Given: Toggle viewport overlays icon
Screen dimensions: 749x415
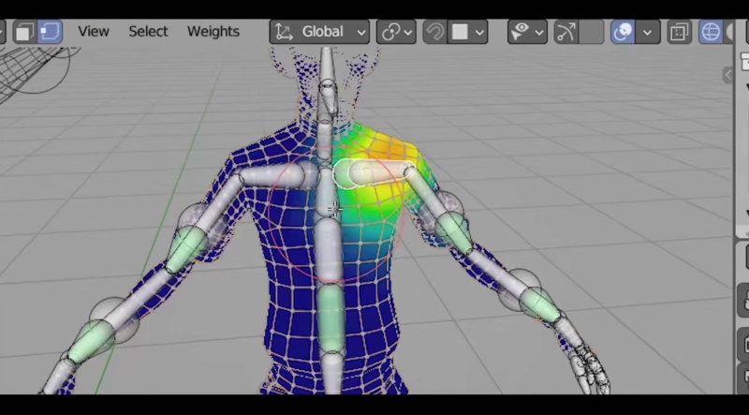Looking at the screenshot, I should click(x=622, y=32).
